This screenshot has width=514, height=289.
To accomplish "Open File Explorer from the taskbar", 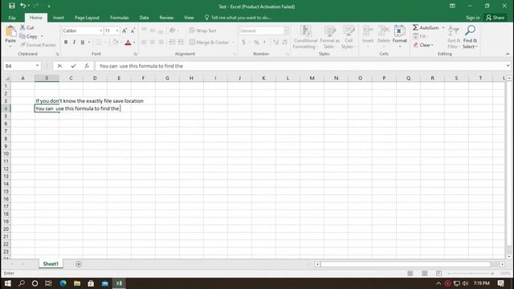I will click(77, 283).
